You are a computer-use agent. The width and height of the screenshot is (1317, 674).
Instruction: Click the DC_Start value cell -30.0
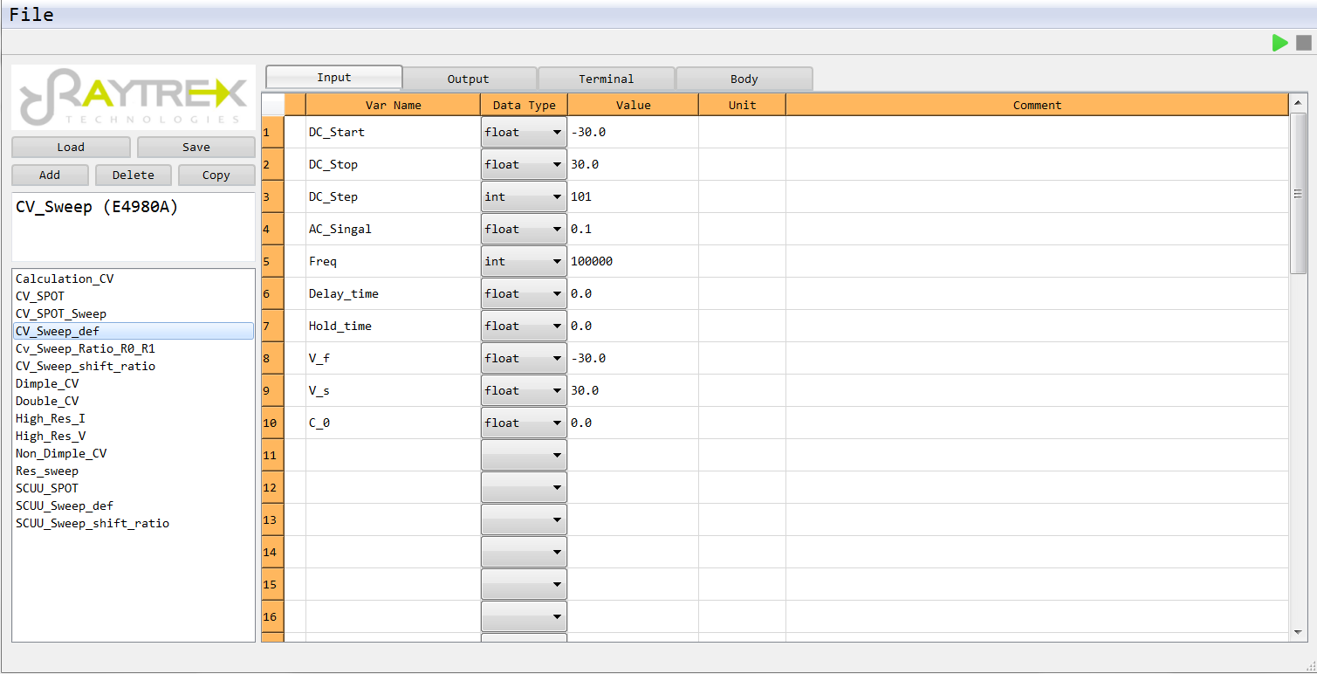pos(633,132)
